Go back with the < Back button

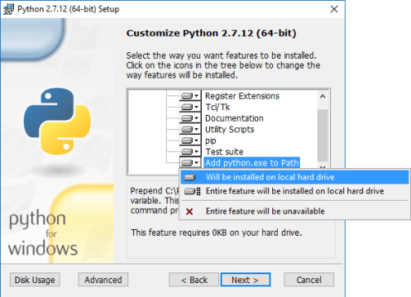(194, 280)
